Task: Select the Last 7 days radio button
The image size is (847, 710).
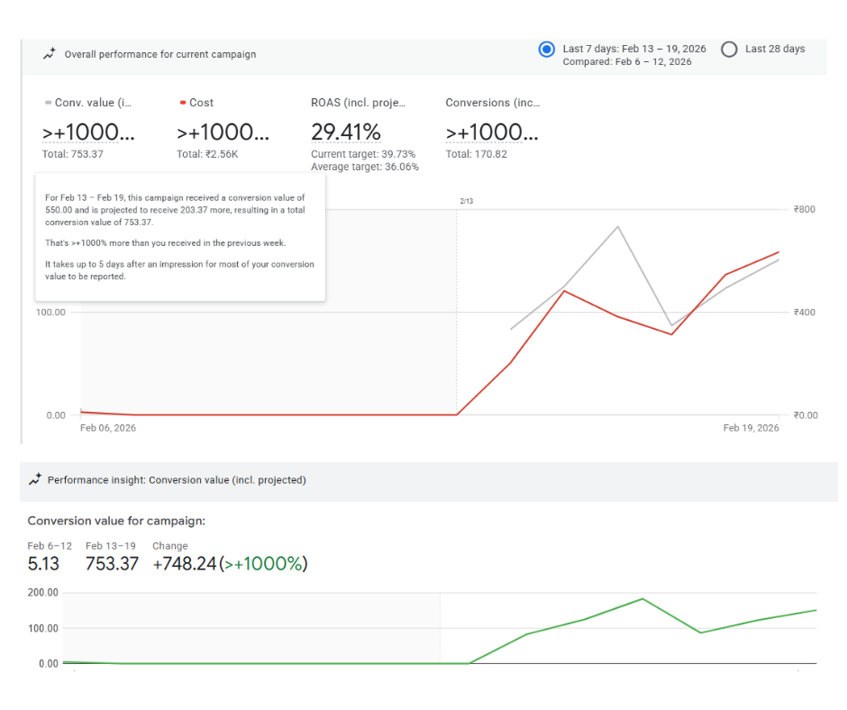Action: click(546, 50)
